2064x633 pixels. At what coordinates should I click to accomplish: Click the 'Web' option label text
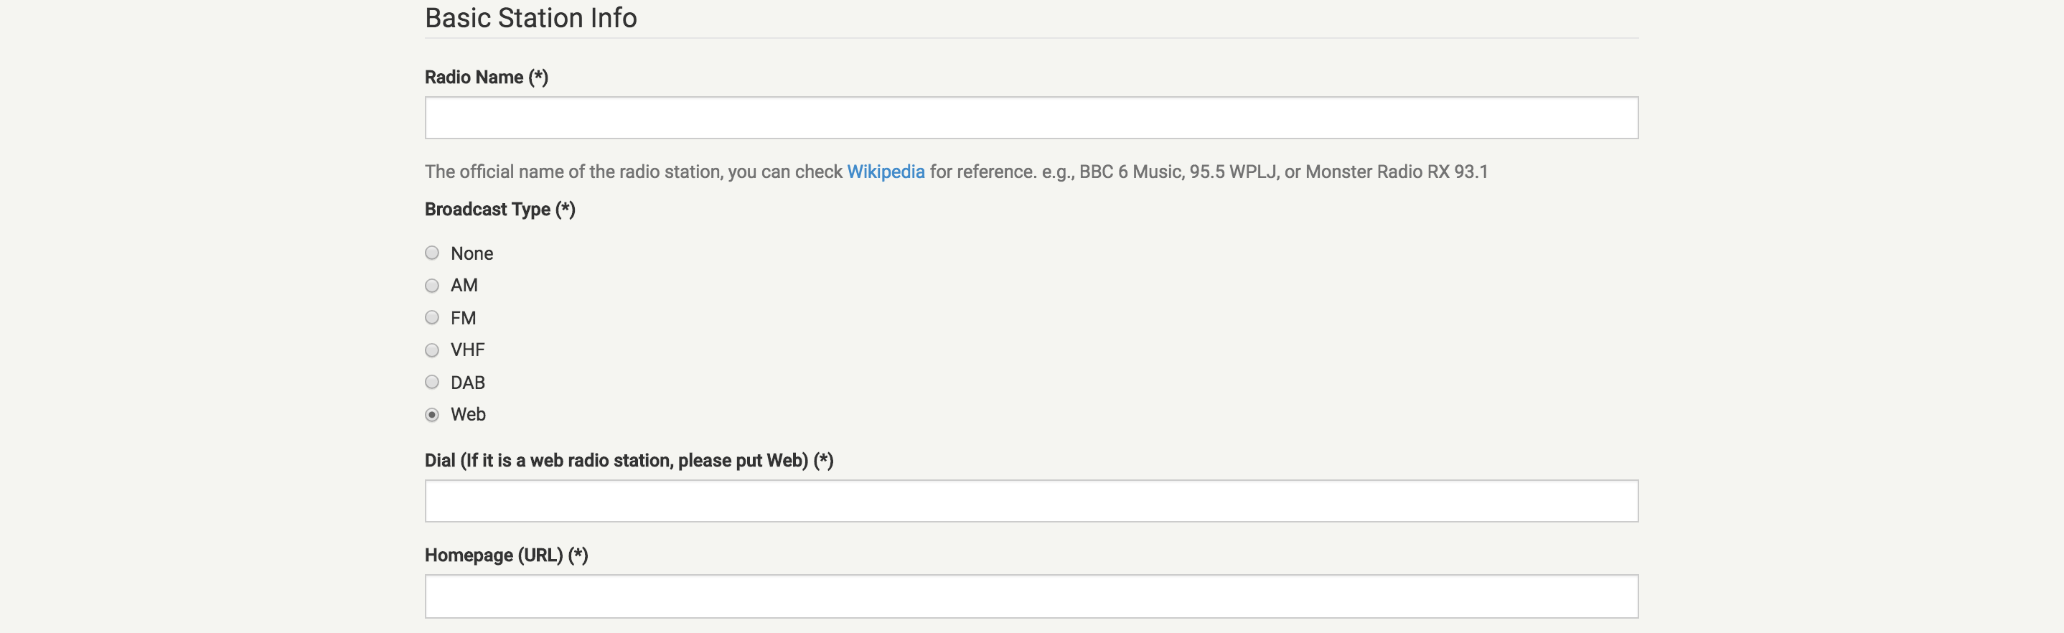(x=468, y=414)
